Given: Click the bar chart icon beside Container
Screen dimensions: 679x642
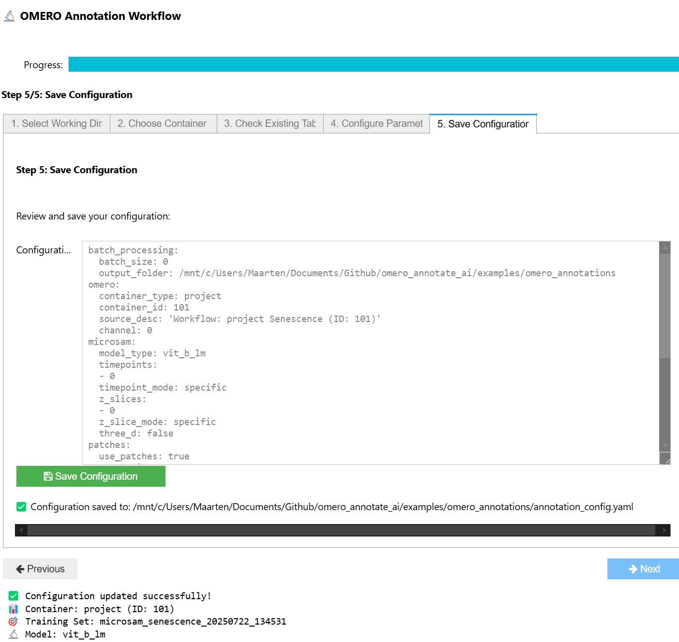Looking at the screenshot, I should click(13, 609).
